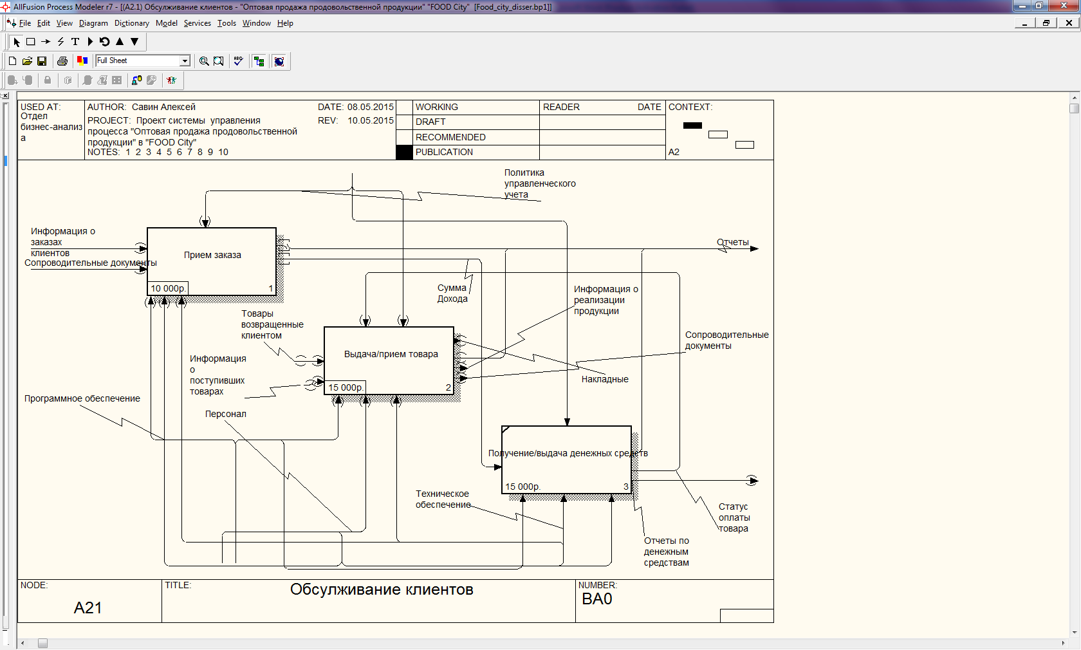Print the diagram using printer icon
The height and width of the screenshot is (650, 1081).
point(62,61)
